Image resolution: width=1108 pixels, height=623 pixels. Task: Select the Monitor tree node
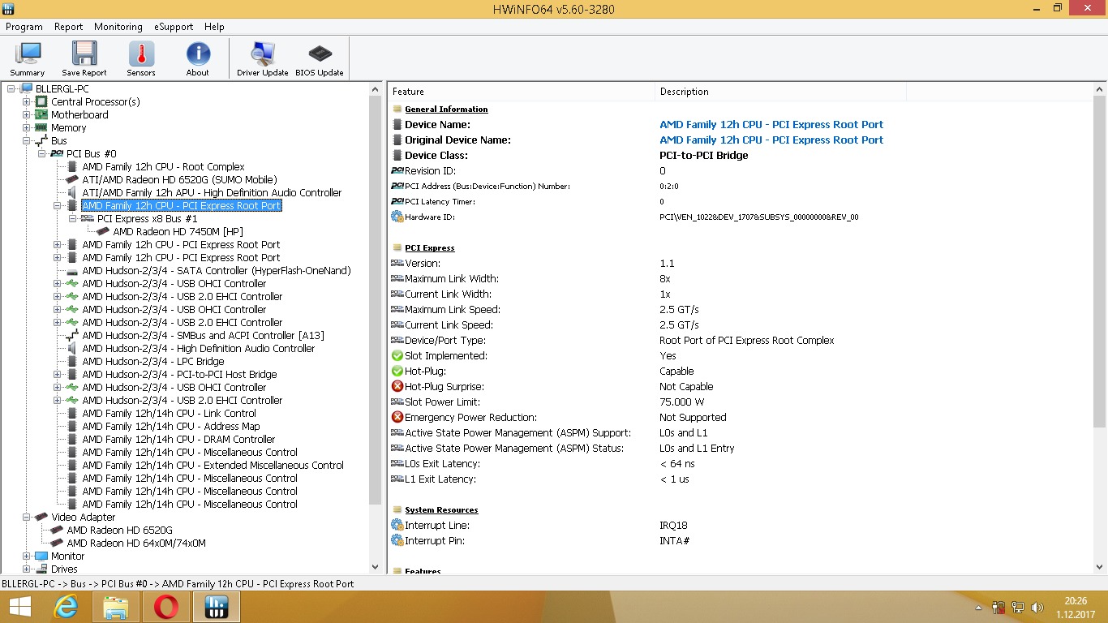pos(67,556)
